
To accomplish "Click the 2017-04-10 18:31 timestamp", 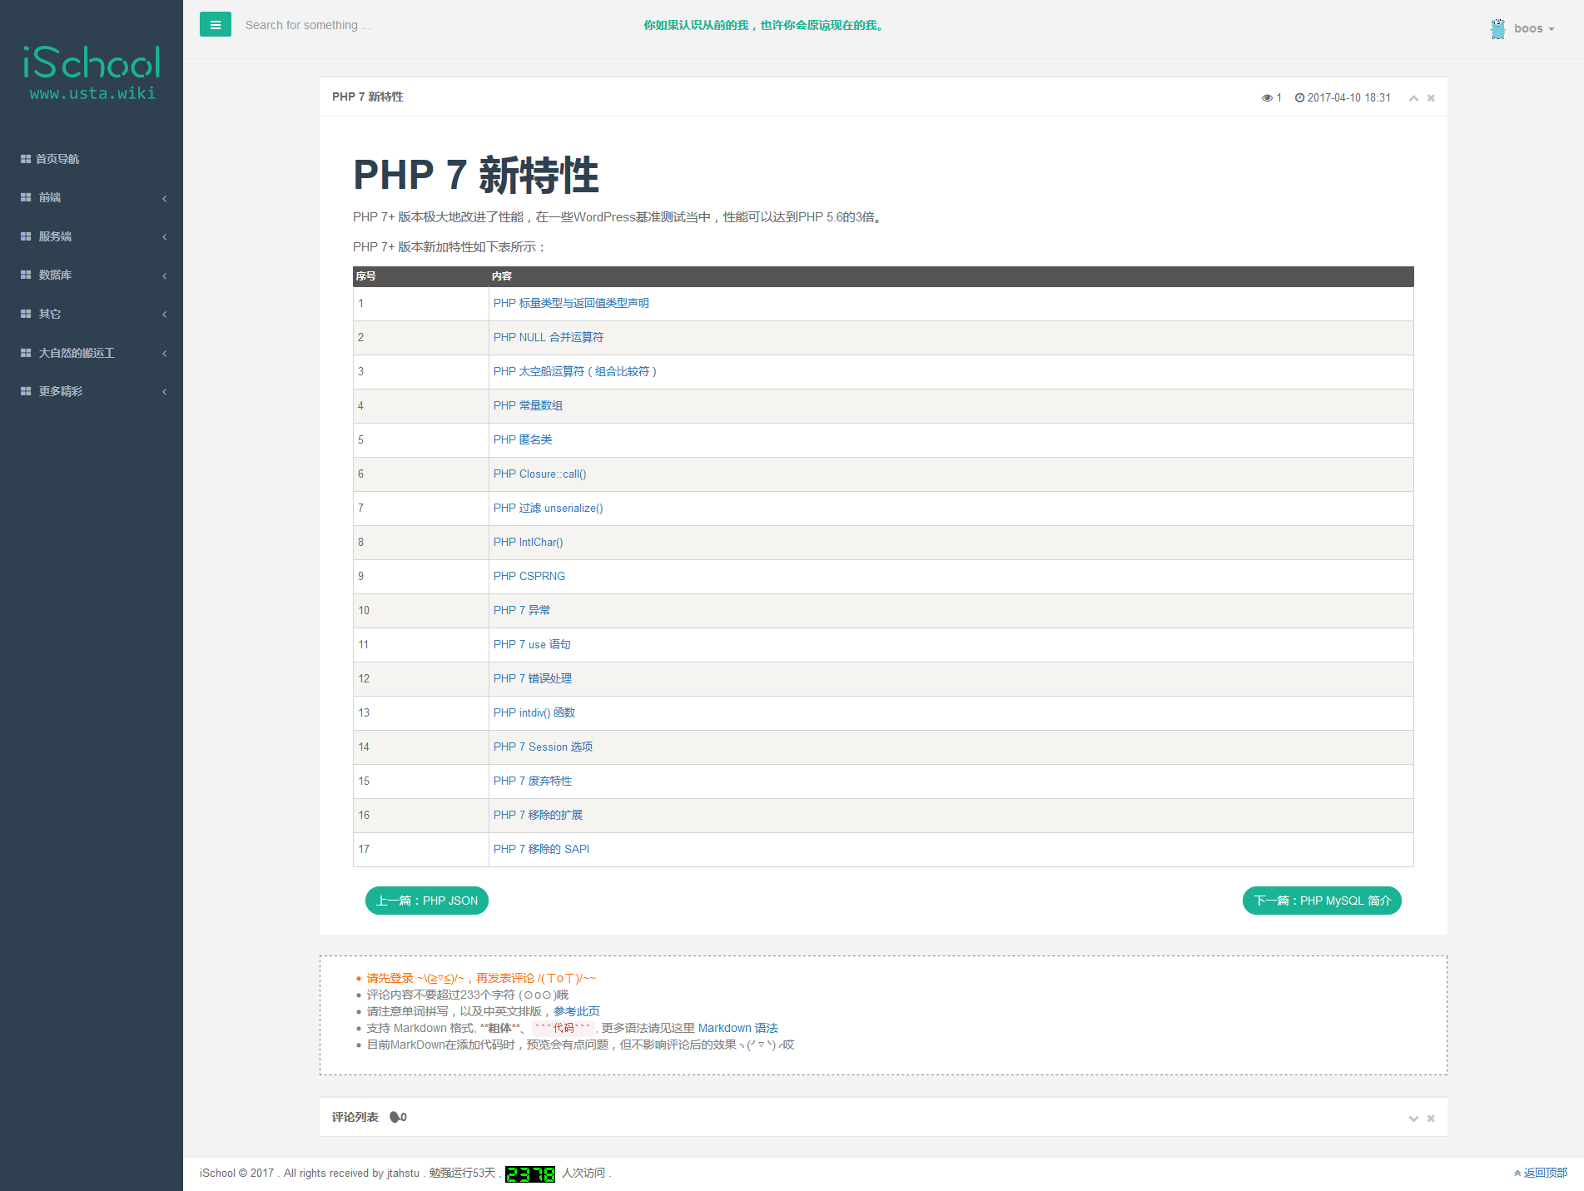I will [x=1349, y=98].
